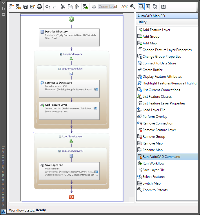Open the Utility activity section
The width and height of the screenshot is (200, 215).
(x=167, y=22)
